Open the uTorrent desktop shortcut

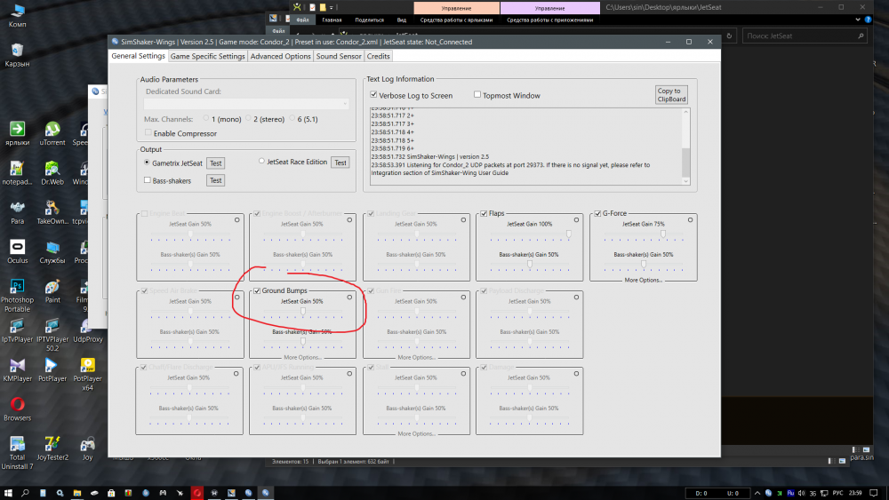(x=52, y=133)
